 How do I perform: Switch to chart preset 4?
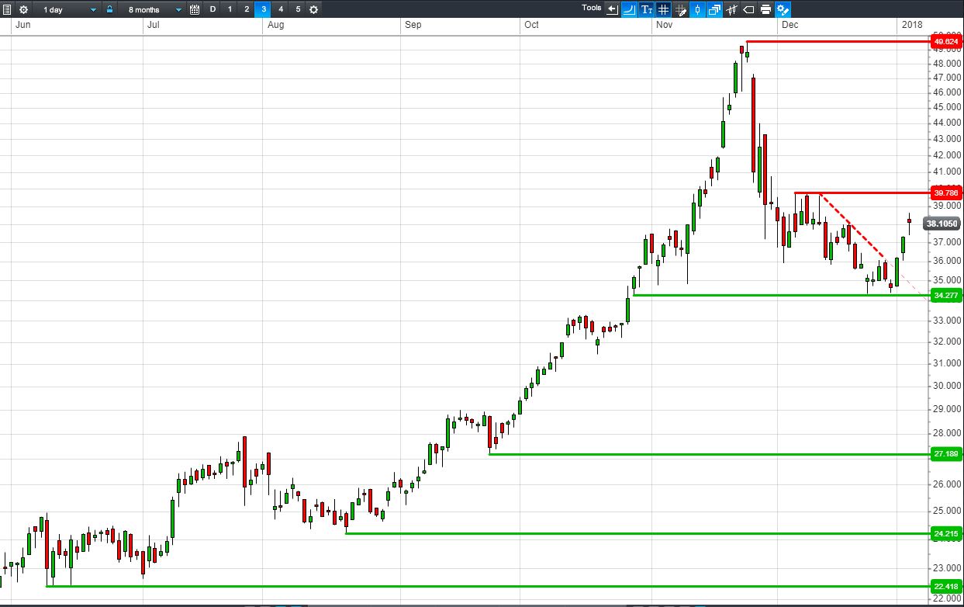[x=281, y=9]
